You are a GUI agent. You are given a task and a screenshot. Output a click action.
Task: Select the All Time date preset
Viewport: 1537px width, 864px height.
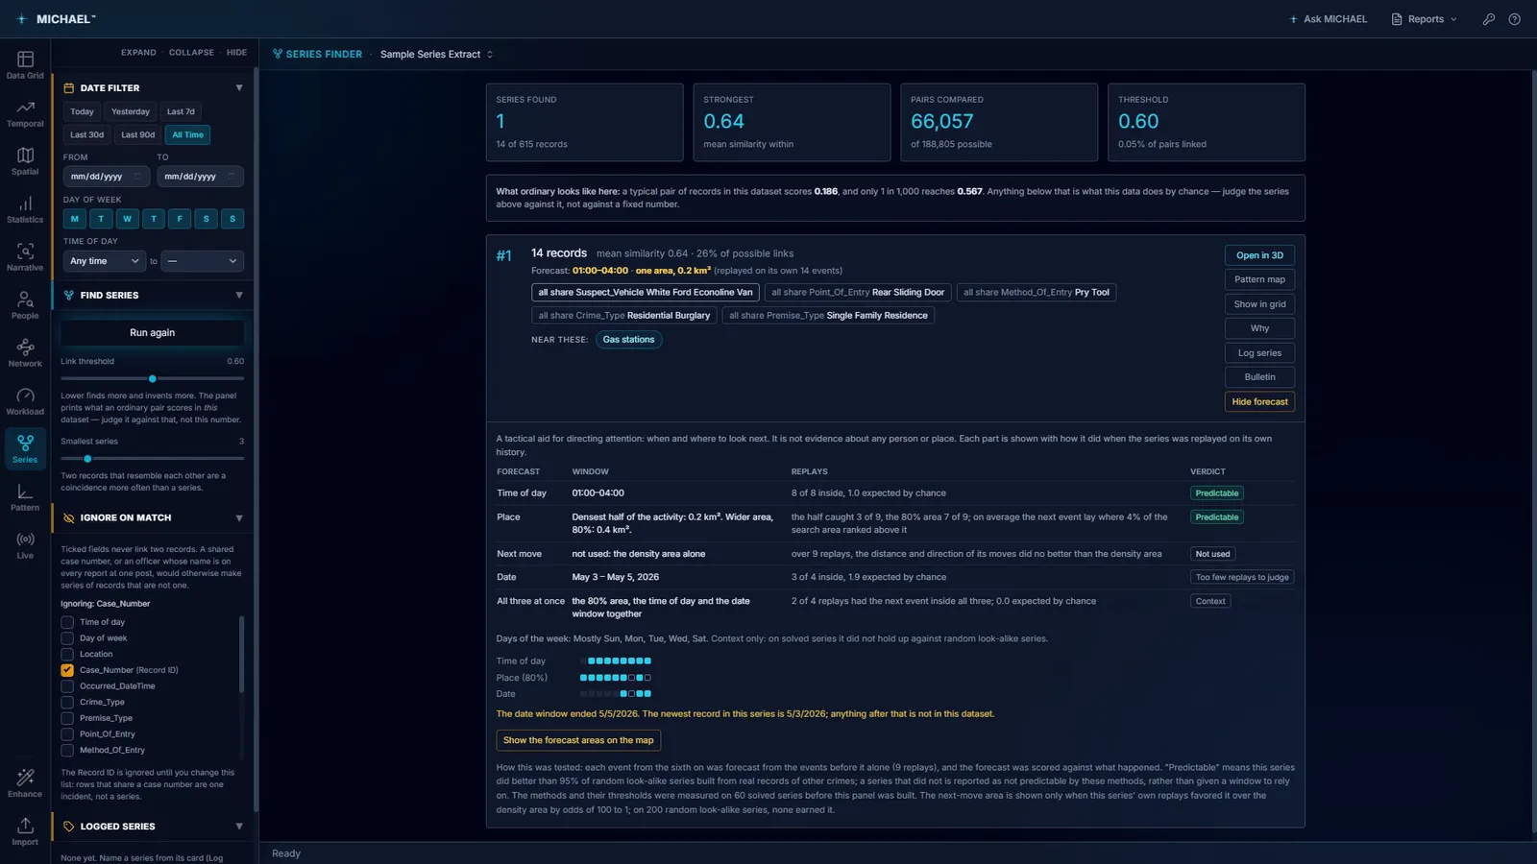click(x=188, y=135)
